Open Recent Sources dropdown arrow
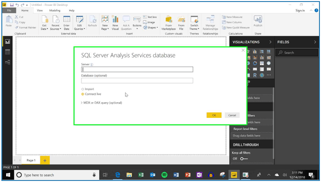321x182 pixels. [x=60, y=29]
